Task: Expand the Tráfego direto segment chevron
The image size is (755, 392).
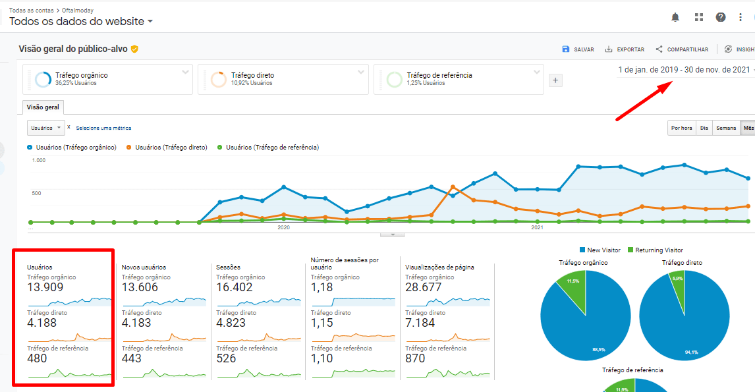Action: pos(361,72)
